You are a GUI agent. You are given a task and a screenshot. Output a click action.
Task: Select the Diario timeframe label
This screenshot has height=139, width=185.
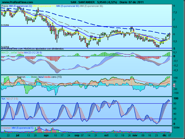(124, 2)
